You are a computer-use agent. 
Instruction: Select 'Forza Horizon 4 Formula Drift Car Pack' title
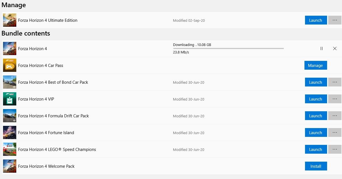(x=54, y=116)
